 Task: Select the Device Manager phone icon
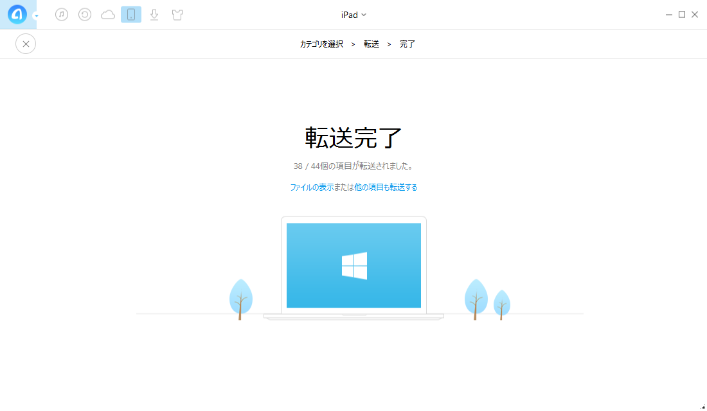click(x=131, y=14)
